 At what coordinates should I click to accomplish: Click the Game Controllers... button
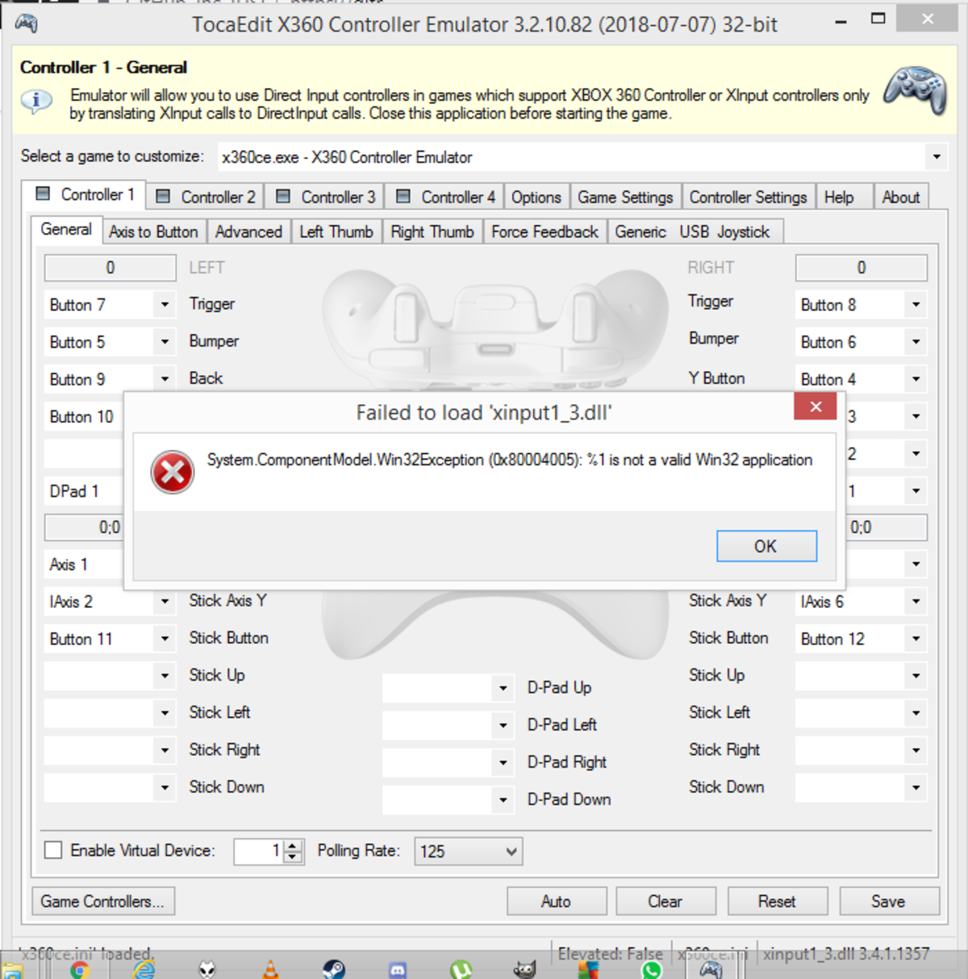pyautogui.click(x=102, y=902)
